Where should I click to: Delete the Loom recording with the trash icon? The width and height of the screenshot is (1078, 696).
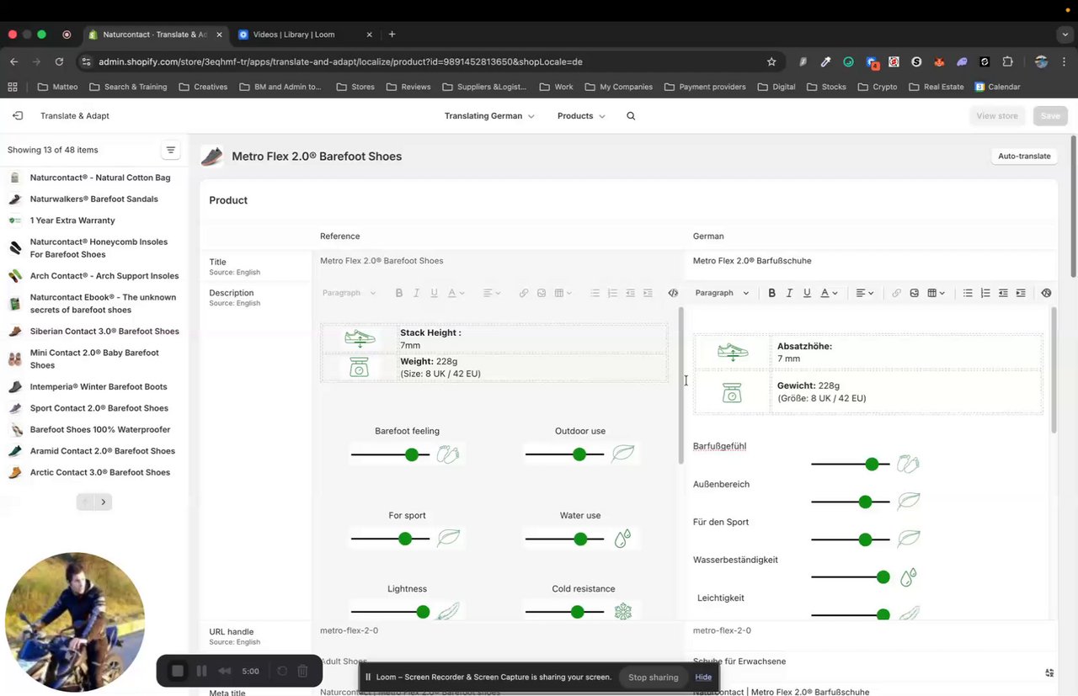coord(303,671)
